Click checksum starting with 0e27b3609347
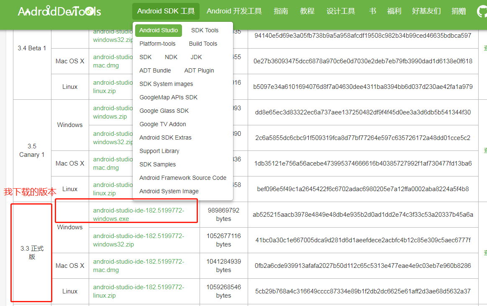The image size is (487, 306). 363,61
